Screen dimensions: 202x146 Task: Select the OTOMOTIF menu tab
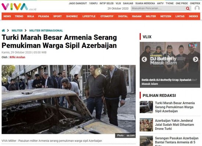point(107,16)
